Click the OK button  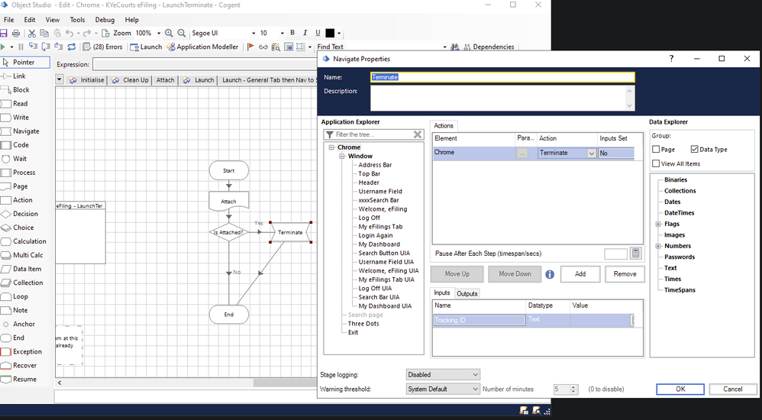pyautogui.click(x=680, y=389)
